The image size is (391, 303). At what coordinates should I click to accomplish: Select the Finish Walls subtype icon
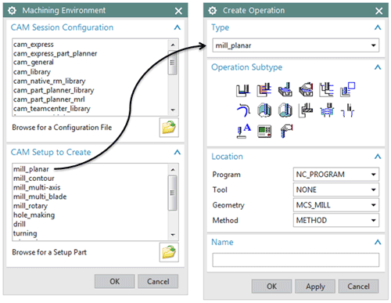264,110
